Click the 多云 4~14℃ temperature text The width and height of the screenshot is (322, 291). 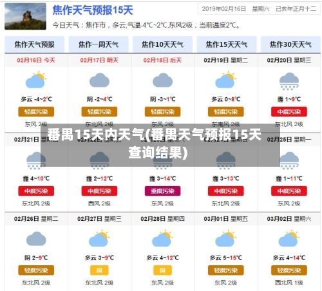(289, 258)
